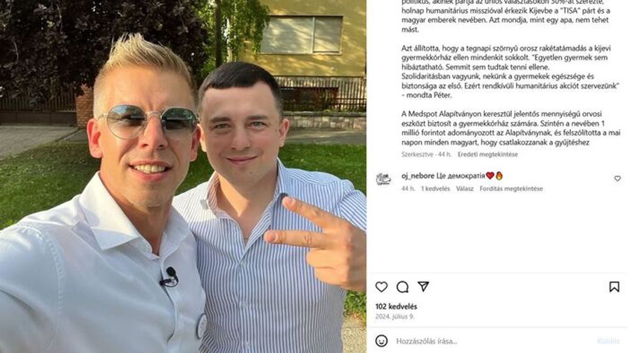Like the oj_nebore comment with the small heart

617,178
